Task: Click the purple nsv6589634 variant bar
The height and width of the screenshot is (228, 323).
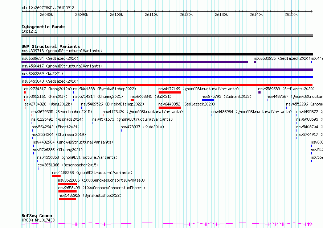Action: tap(135, 62)
